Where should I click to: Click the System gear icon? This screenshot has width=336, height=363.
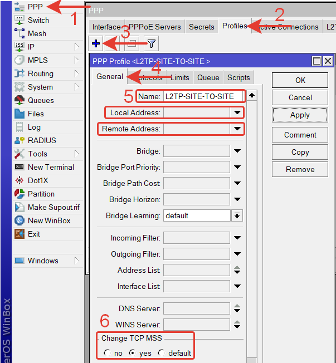[x=20, y=87]
